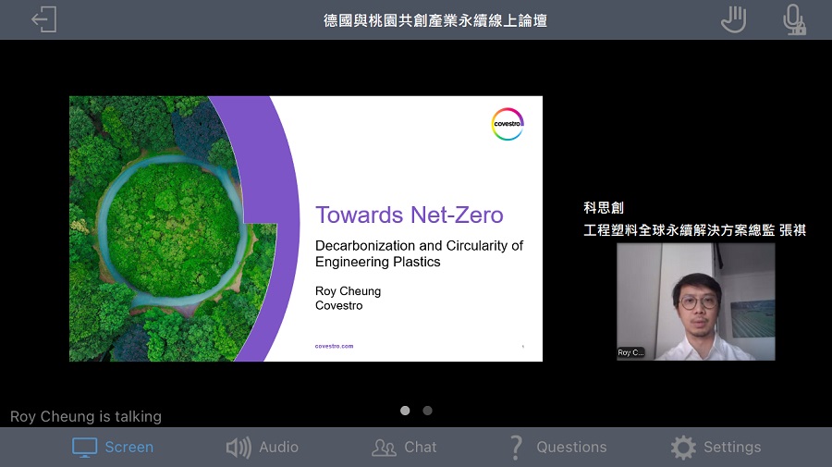Tap the 科思創 company caption
The height and width of the screenshot is (467, 832).
pyautogui.click(x=604, y=207)
